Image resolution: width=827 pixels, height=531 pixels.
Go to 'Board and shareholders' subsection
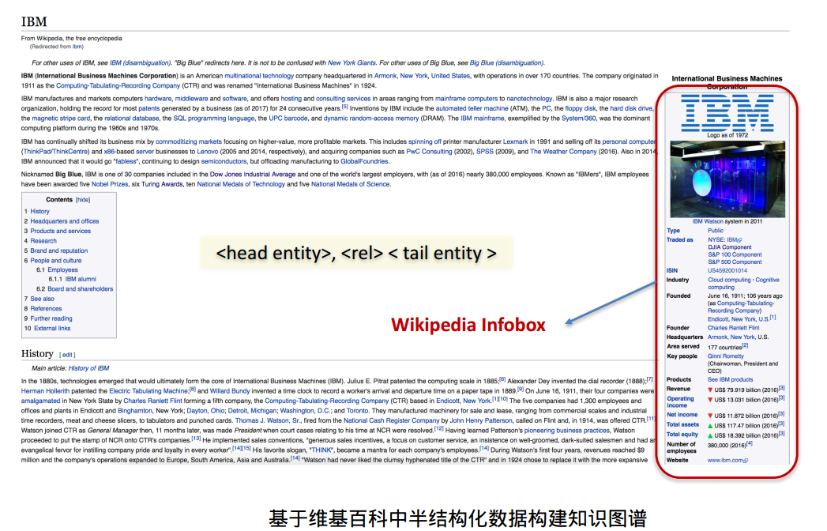coord(80,289)
